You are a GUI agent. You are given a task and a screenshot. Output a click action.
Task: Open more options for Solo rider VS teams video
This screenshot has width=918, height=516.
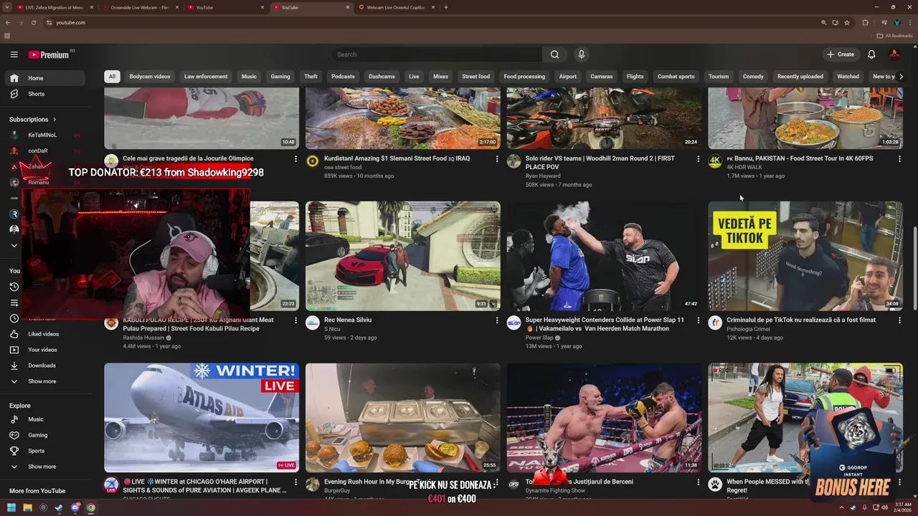(699, 159)
